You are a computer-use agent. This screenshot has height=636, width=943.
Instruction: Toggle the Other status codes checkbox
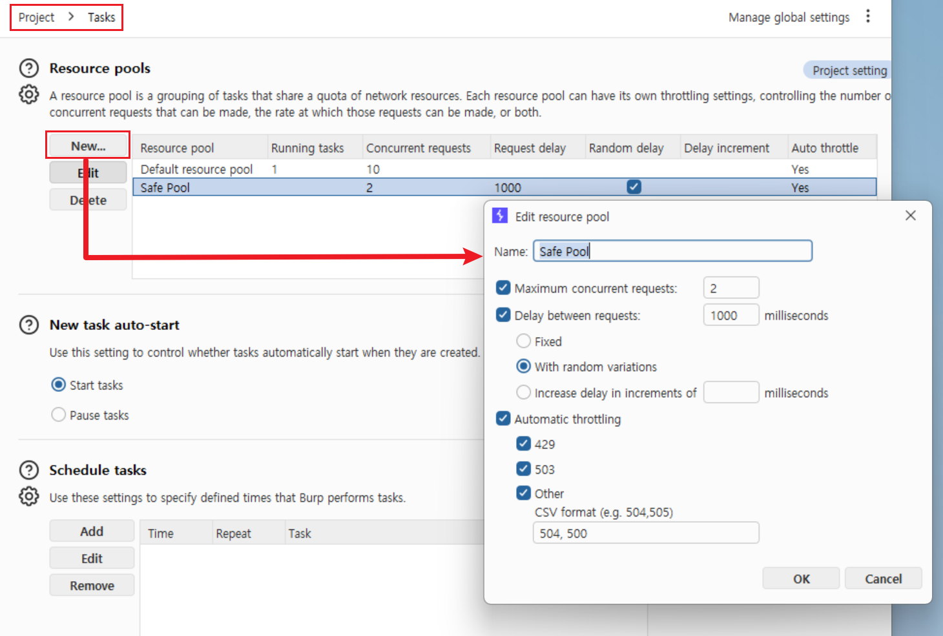524,493
